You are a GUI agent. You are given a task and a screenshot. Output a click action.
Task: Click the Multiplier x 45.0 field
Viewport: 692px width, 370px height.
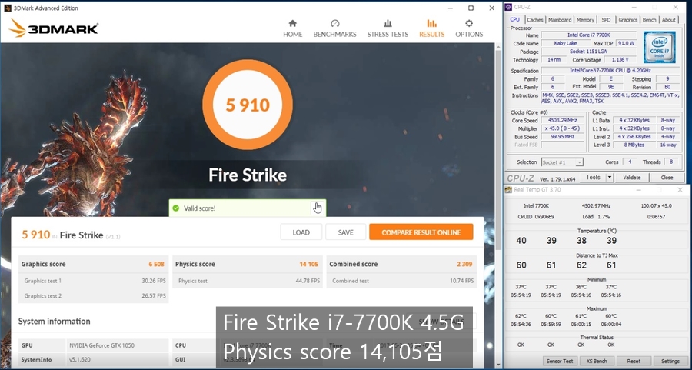click(562, 128)
